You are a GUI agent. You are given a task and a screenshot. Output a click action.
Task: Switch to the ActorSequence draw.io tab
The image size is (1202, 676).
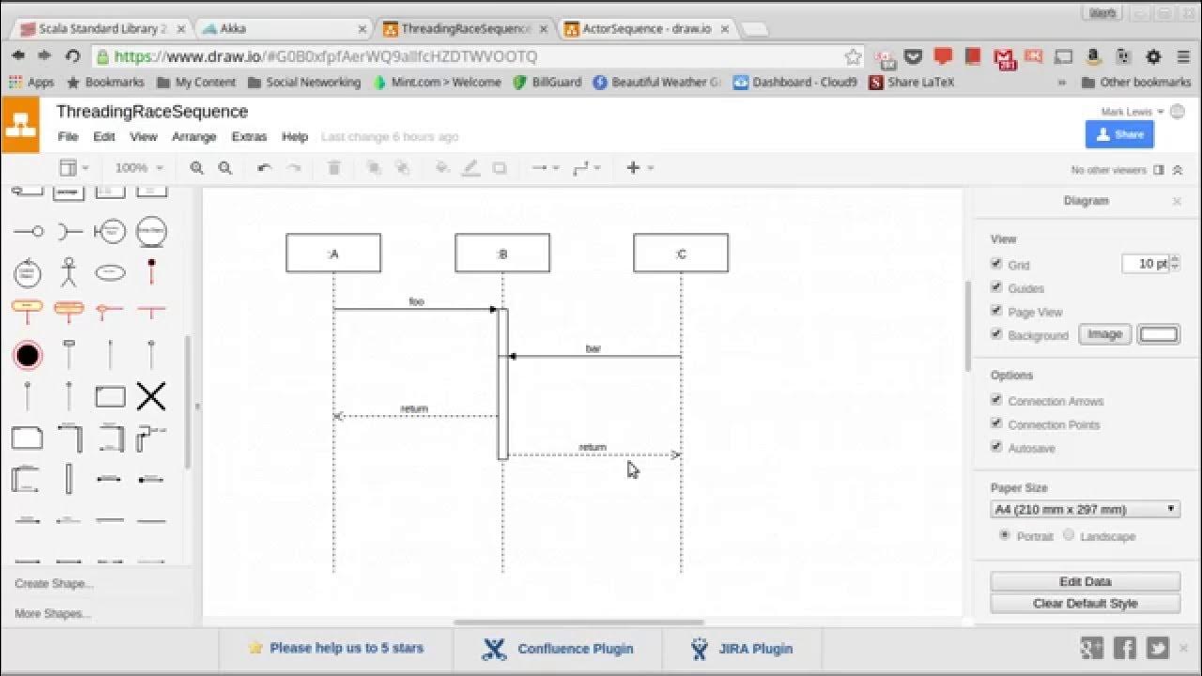coord(646,29)
